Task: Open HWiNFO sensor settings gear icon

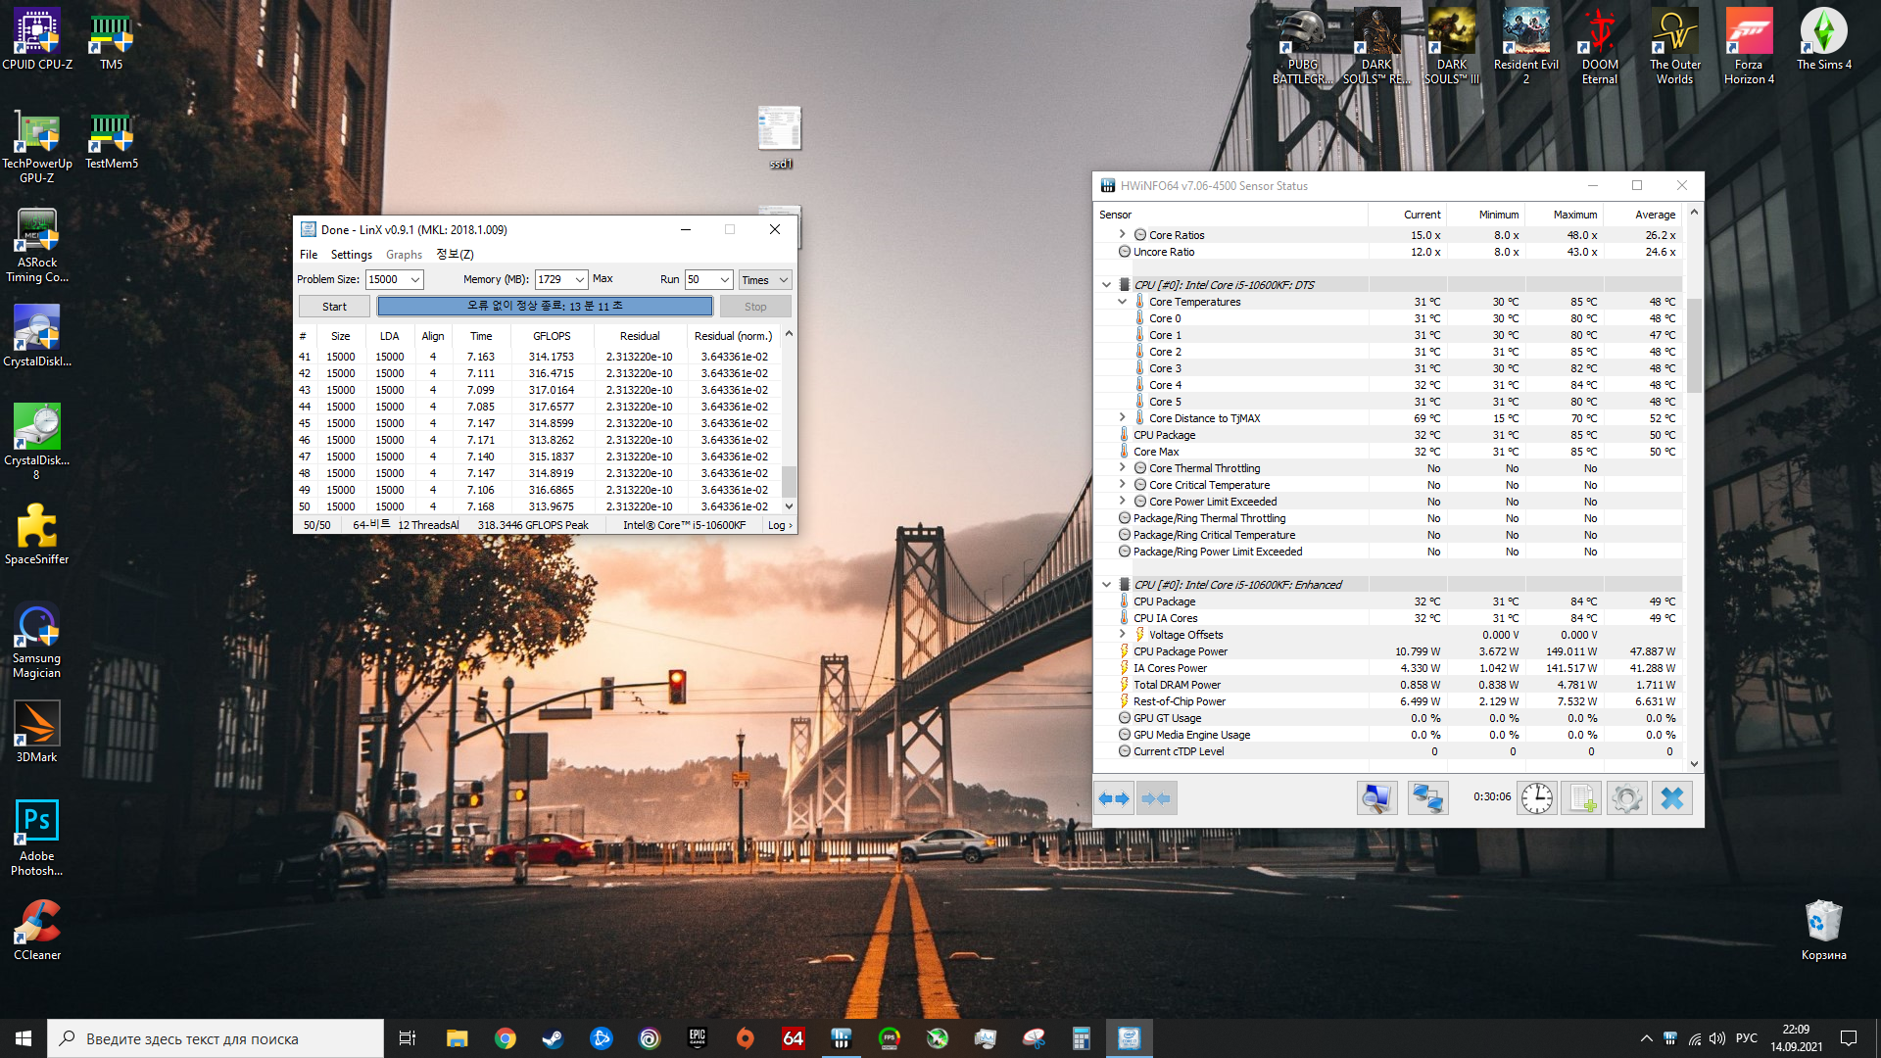Action: pos(1626,798)
